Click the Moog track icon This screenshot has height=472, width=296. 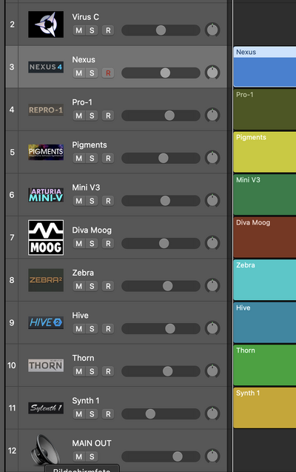point(46,238)
